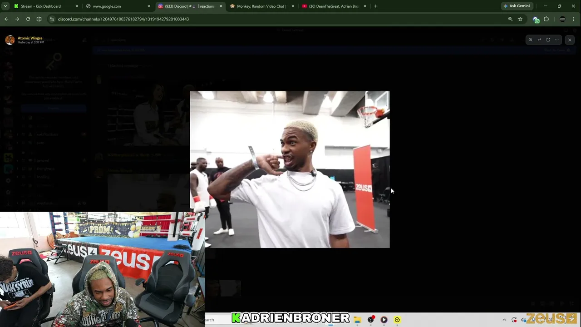Switch to the Stream - Kick Dashboard tab
The width and height of the screenshot is (581, 327).
[45, 6]
